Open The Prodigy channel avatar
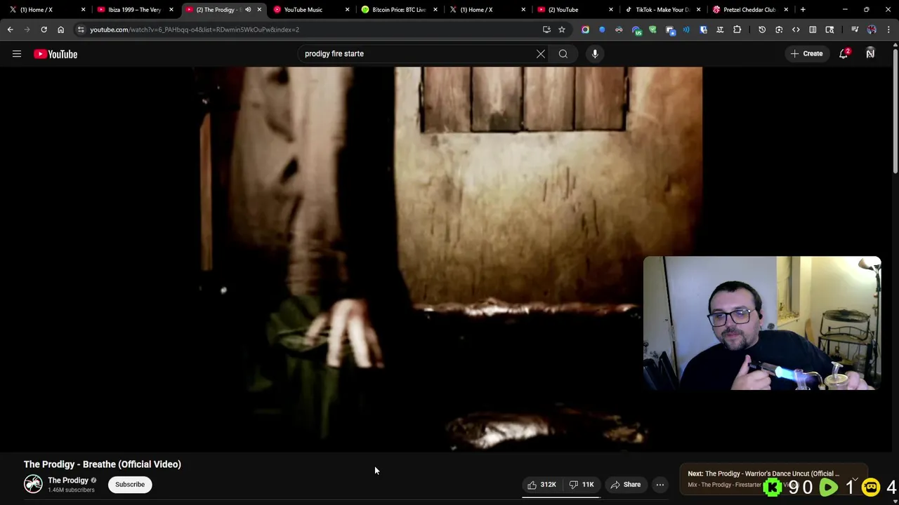The height and width of the screenshot is (505, 899). point(33,484)
